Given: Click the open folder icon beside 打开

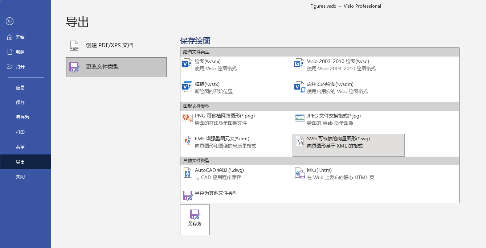Looking at the screenshot, I should coord(10,67).
